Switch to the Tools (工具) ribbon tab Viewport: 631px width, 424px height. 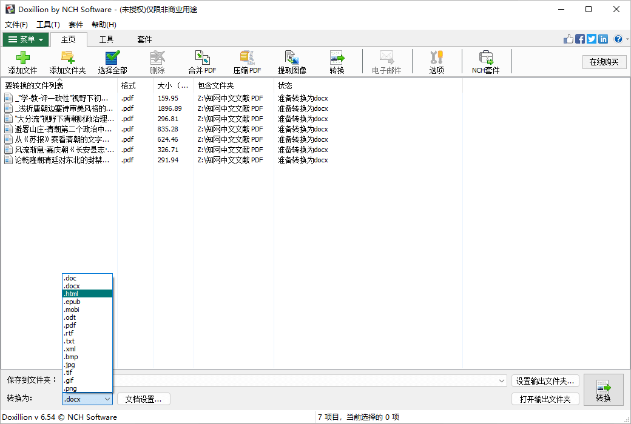point(107,39)
